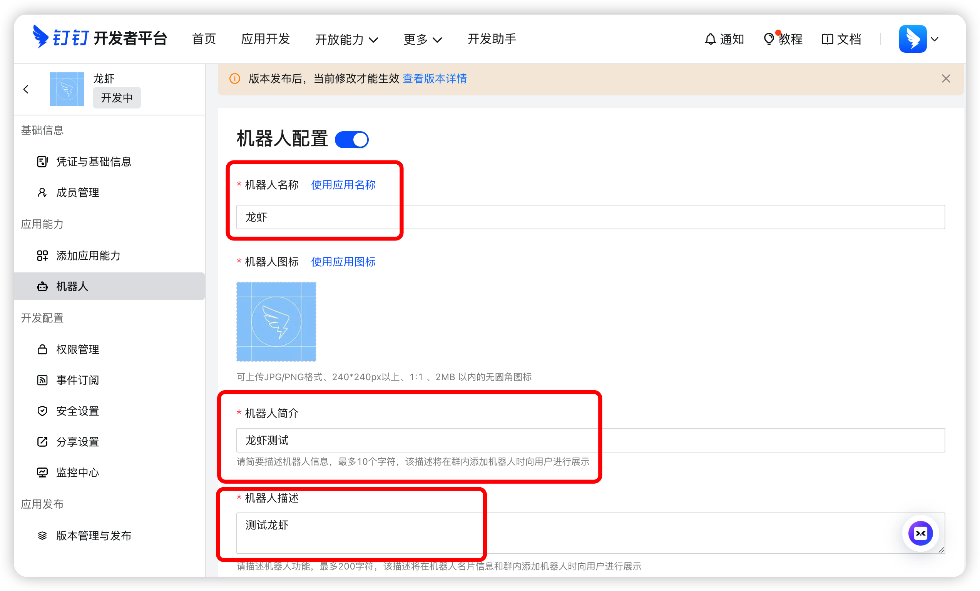
Task: Open 查看版本详情 from the banner
Action: point(434,79)
